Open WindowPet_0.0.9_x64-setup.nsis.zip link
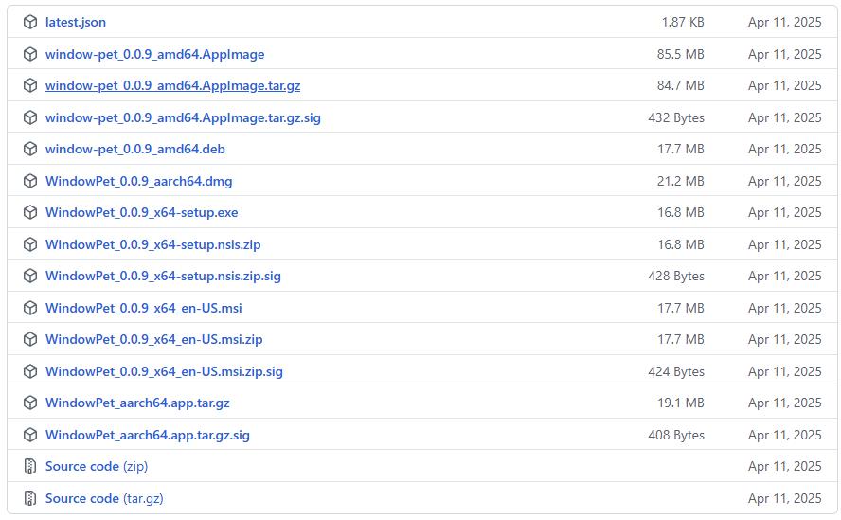 [152, 244]
